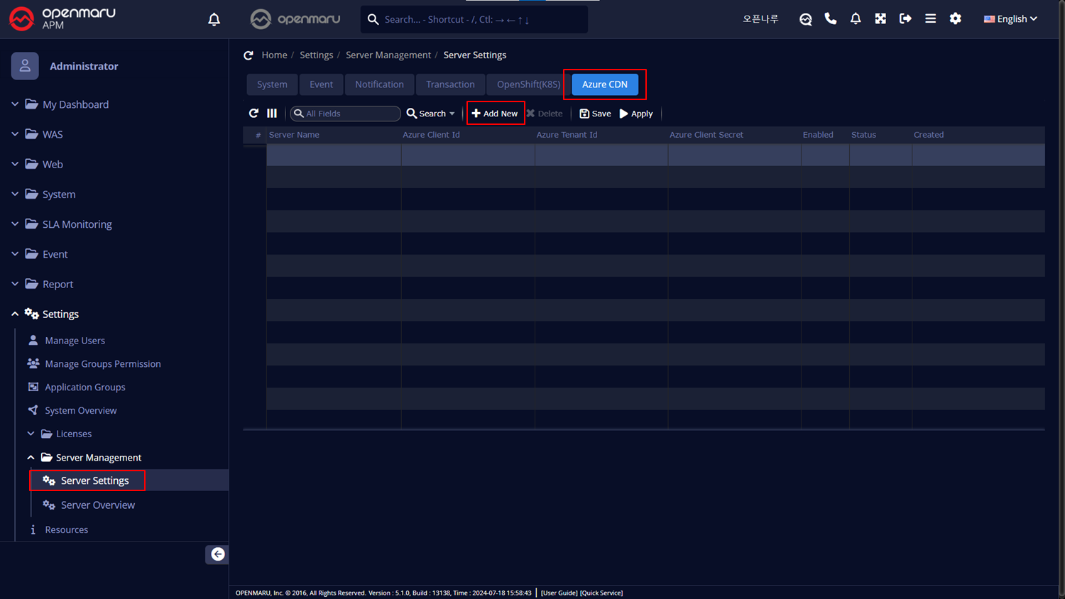
Task: Open the hamburger menu icon in header
Action: 930,19
